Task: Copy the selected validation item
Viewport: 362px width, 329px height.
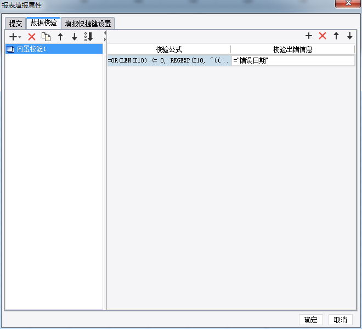Action: pos(46,37)
